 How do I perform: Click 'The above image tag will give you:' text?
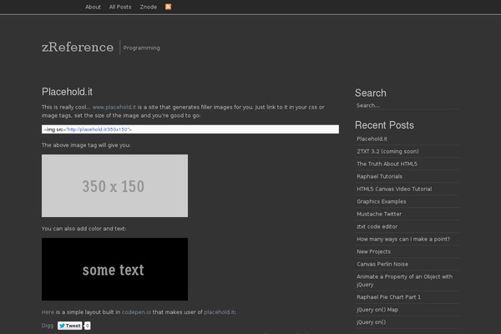(86, 145)
